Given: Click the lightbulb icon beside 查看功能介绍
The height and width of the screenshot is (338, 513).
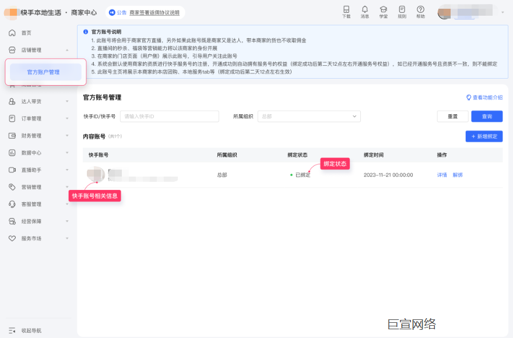Looking at the screenshot, I should click(469, 97).
